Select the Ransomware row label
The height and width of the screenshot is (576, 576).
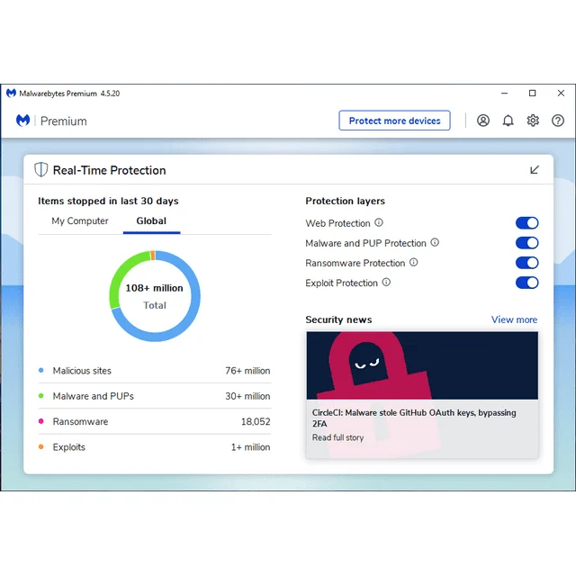click(x=80, y=421)
